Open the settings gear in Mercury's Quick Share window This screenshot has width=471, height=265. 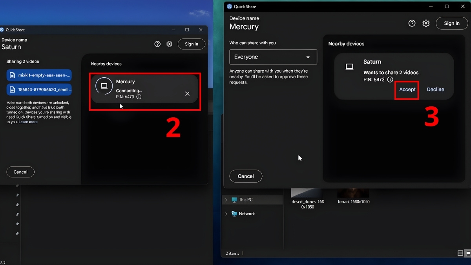pos(426,23)
